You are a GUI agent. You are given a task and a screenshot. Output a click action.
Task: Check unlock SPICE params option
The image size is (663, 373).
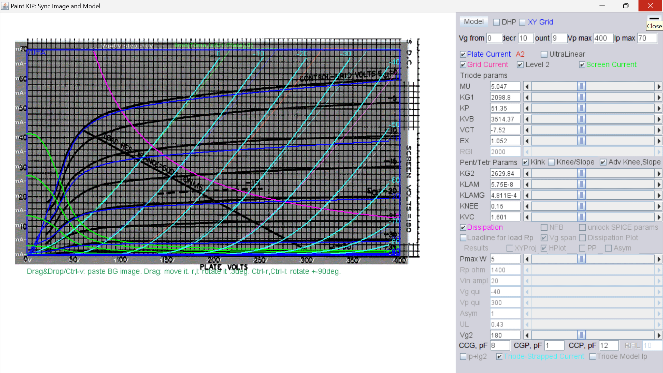[583, 228]
